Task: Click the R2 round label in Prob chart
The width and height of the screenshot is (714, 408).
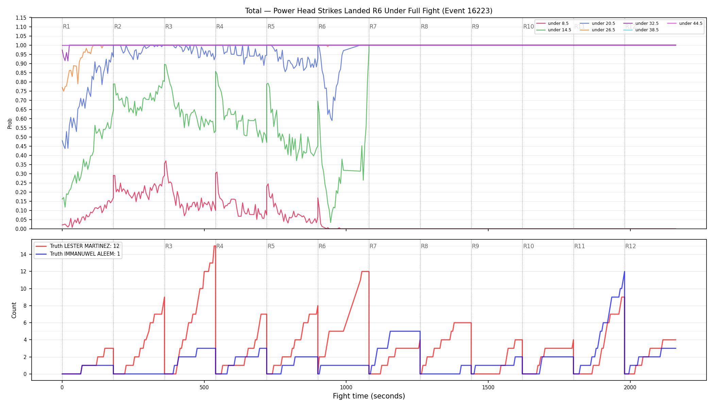Action: (x=118, y=27)
